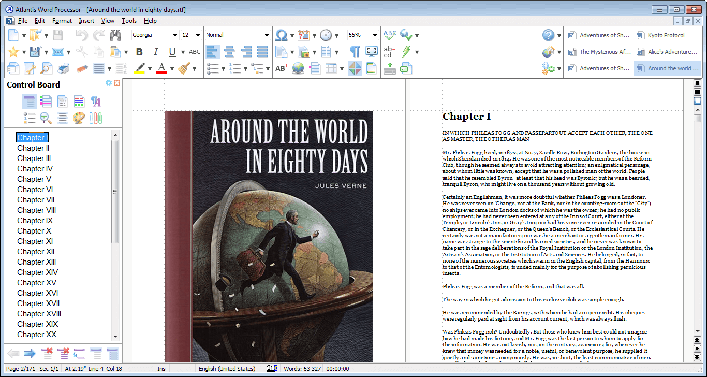
Task: Toggle Bold formatting
Action: [139, 52]
